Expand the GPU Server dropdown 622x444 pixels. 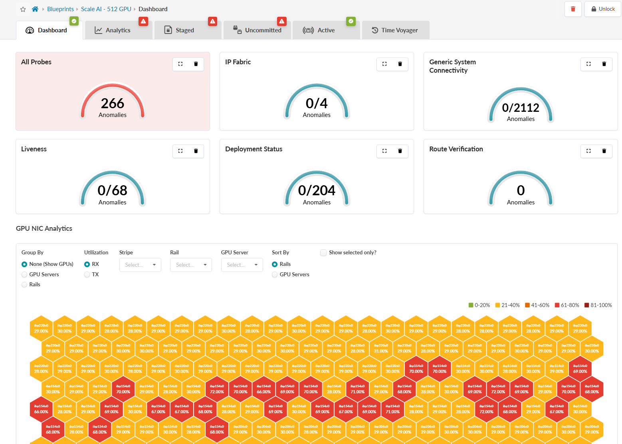[242, 265]
